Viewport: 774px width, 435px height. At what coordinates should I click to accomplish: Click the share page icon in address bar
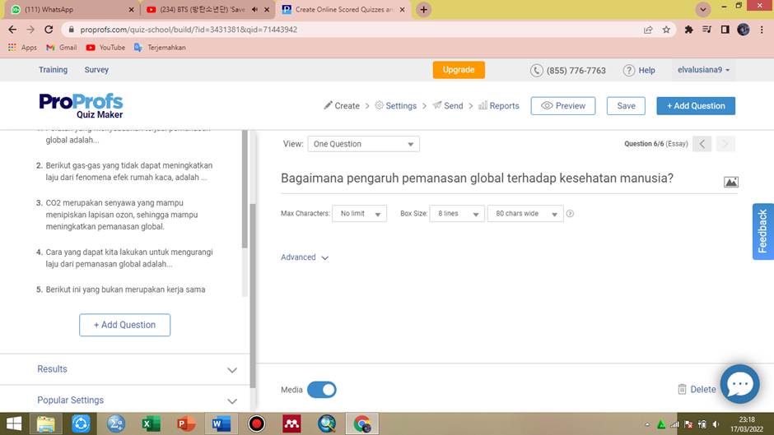(x=648, y=30)
